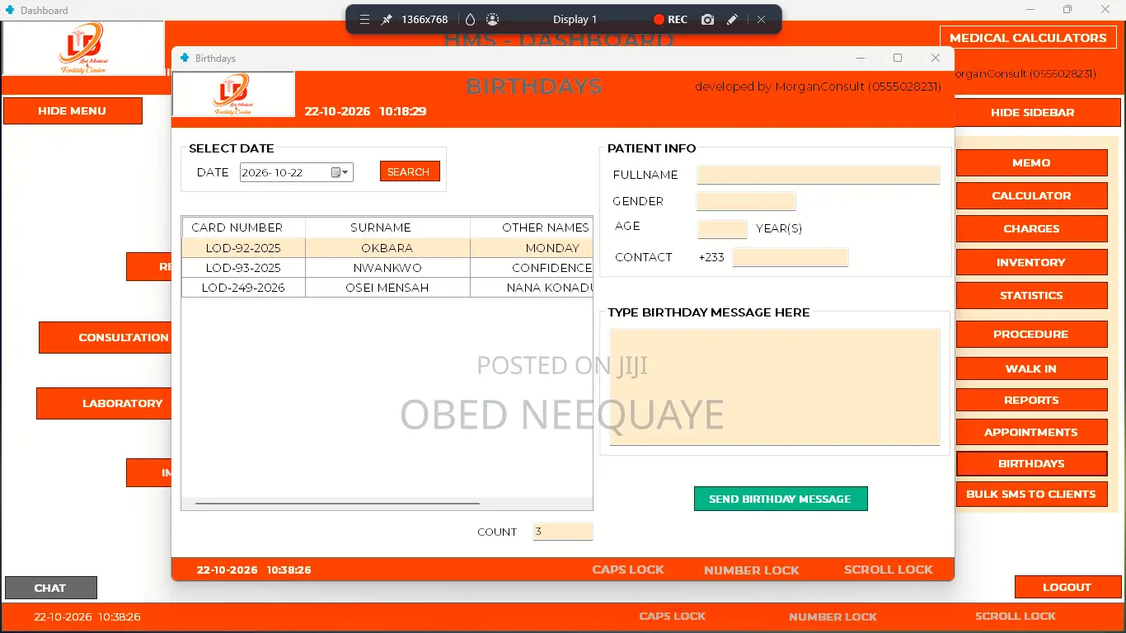Open REPORTS from the sidebar
Screen dimensions: 1126x633
[1031, 400]
